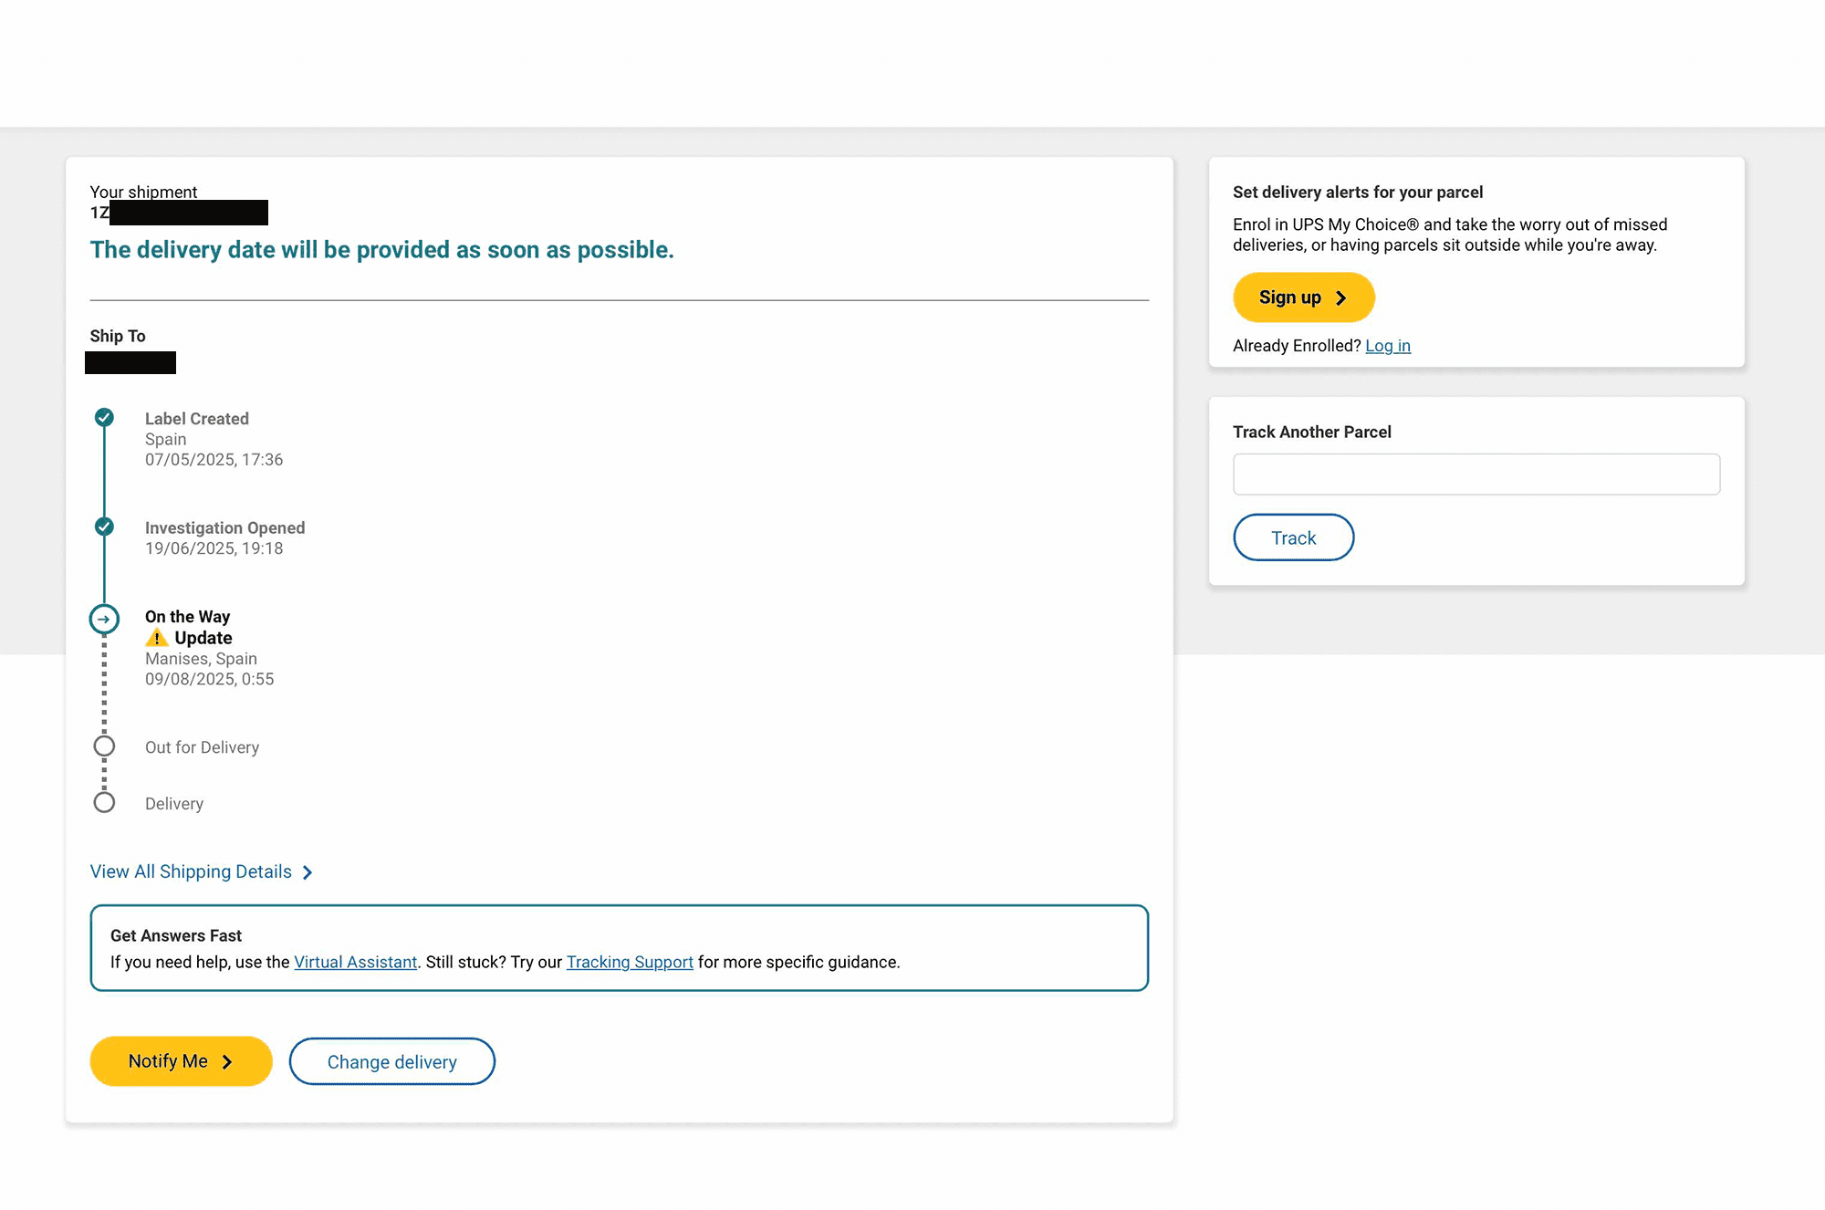Click the Label Created checkmark icon
This screenshot has width=1825, height=1210.
(x=104, y=418)
